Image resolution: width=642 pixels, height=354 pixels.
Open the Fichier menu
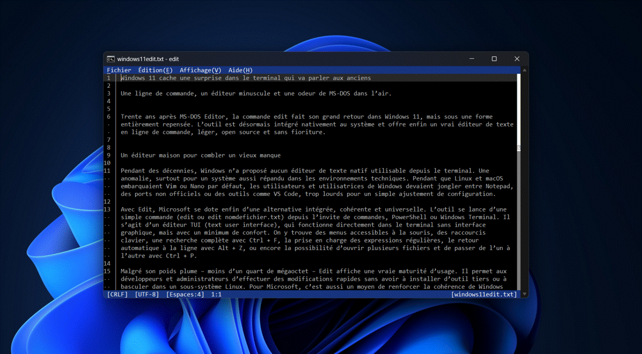(119, 70)
